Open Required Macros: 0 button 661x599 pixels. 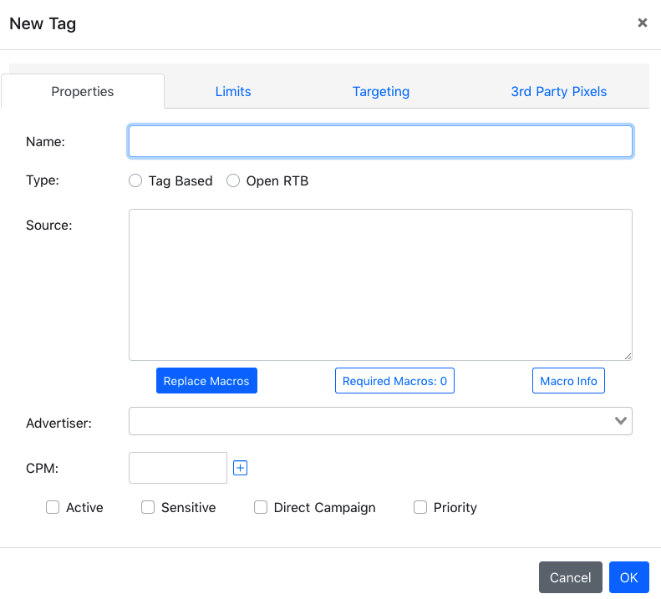(x=394, y=381)
